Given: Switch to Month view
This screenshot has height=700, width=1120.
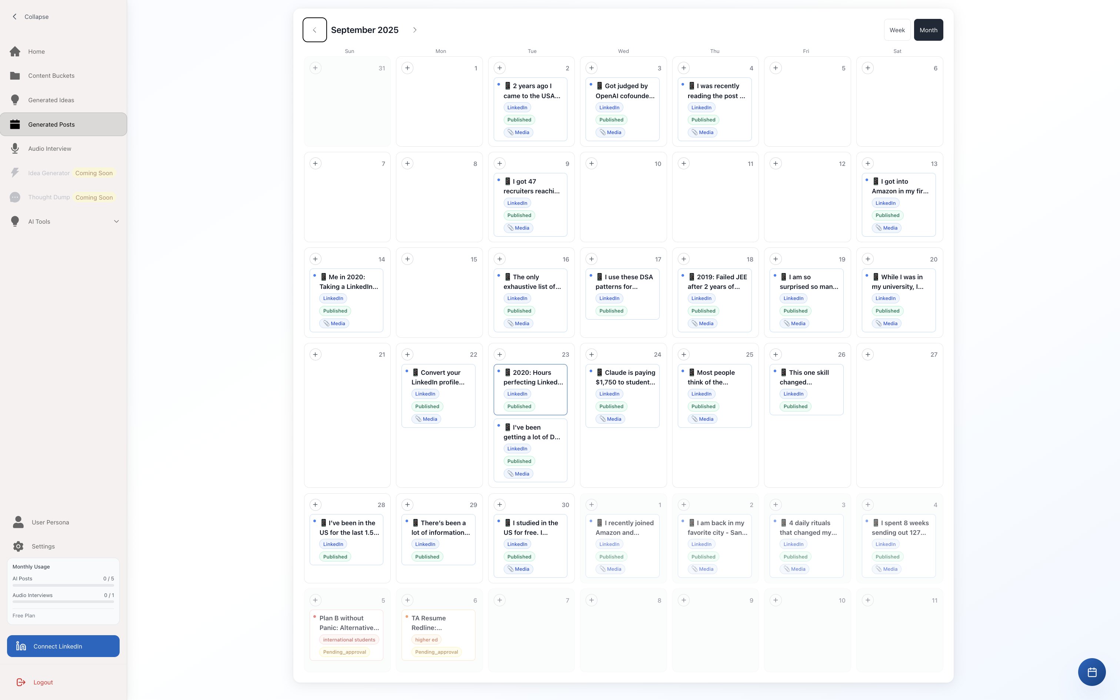Looking at the screenshot, I should [929, 30].
